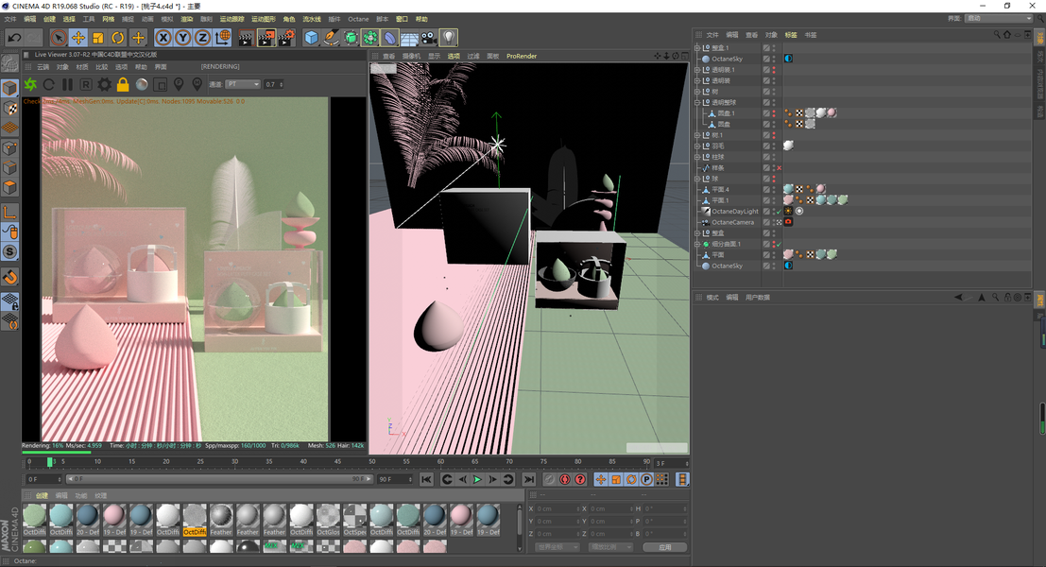Activate the Move tool in the top toolbar

pos(78,38)
